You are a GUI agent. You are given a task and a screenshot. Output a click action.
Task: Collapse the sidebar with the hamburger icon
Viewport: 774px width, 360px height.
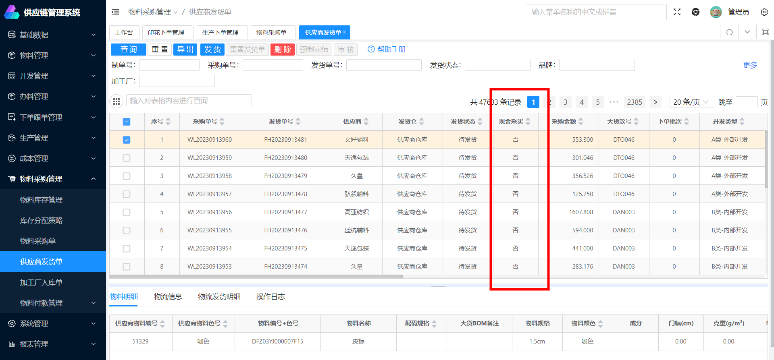[x=115, y=12]
